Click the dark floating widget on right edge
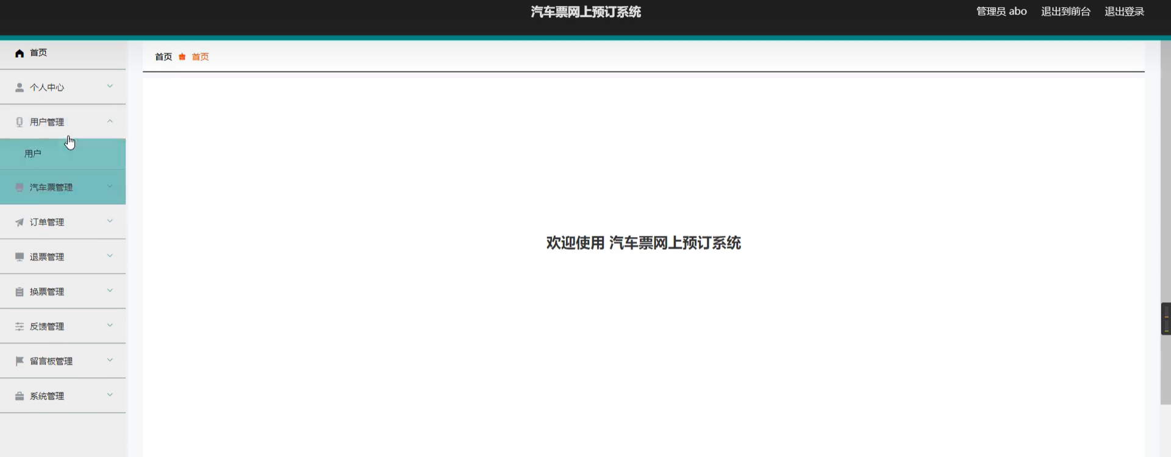This screenshot has height=457, width=1171. [1166, 319]
